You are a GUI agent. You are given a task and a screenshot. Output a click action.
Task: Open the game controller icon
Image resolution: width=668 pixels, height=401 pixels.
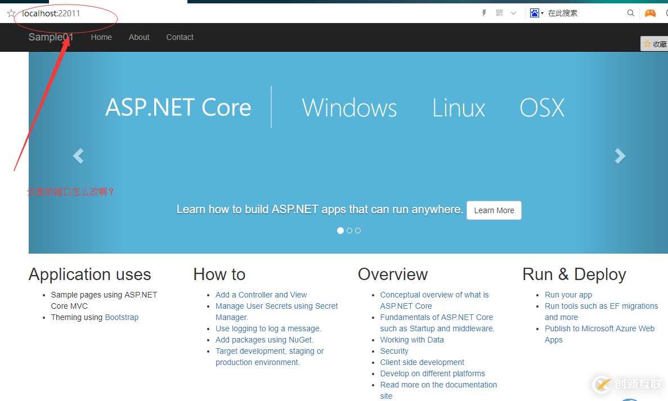click(650, 13)
